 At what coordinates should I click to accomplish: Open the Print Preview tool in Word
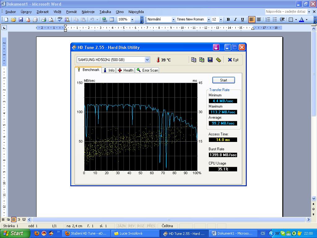51,20
